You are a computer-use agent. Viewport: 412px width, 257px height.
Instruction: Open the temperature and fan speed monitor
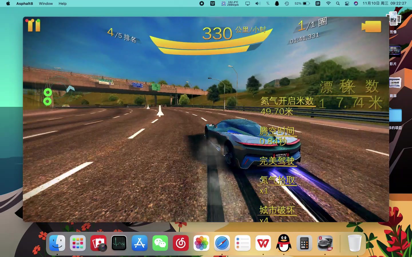tap(230, 3)
